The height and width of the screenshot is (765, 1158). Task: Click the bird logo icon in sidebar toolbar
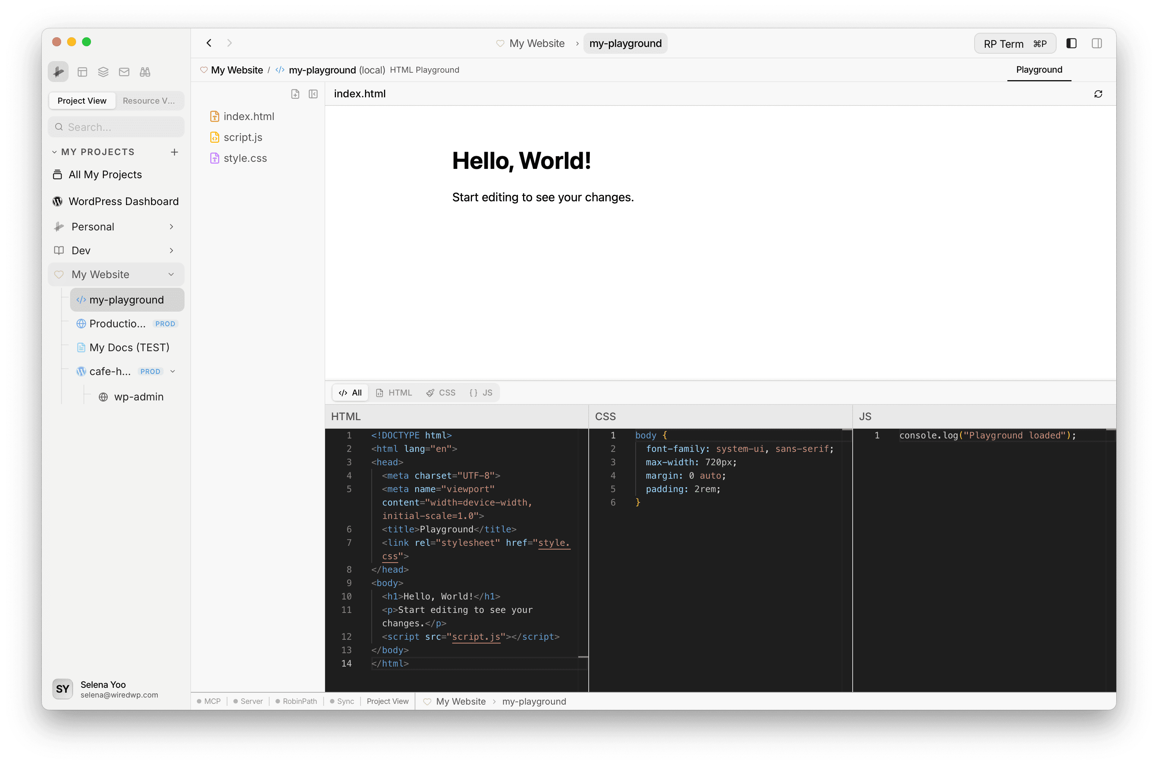pyautogui.click(x=58, y=72)
